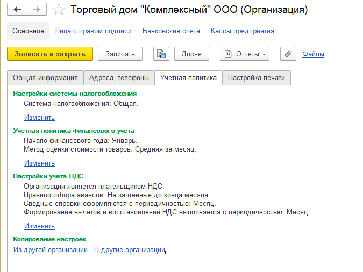Image resolution: width=363 pixels, height=272 pixels.
Task: Click the window title Торговый дом "Комплексный" ООО
Action: 189,10
